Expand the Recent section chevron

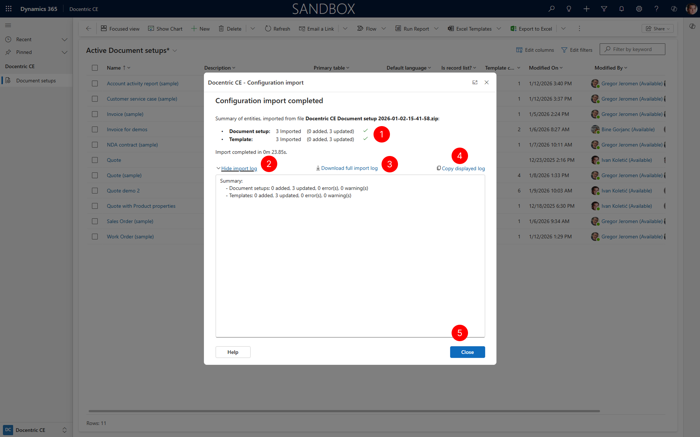[65, 39]
